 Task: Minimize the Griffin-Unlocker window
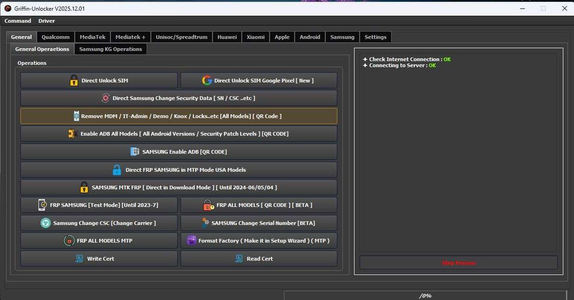522,9
